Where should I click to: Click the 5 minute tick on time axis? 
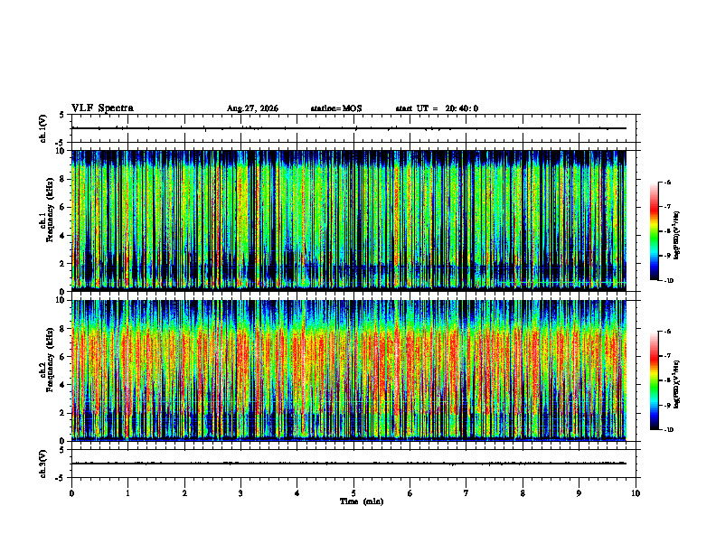(353, 493)
